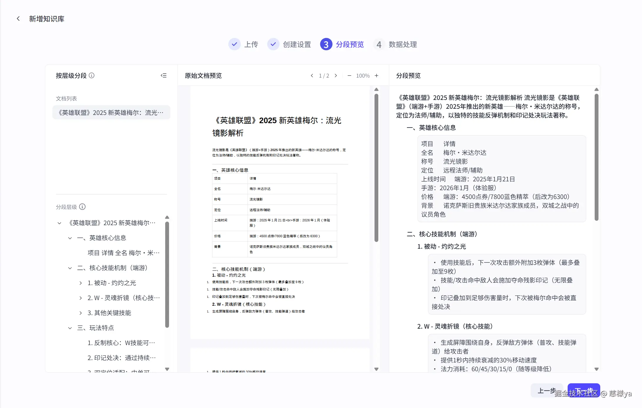Click the info icon next to 按层级分段
The width and height of the screenshot is (642, 408).
[x=92, y=76]
